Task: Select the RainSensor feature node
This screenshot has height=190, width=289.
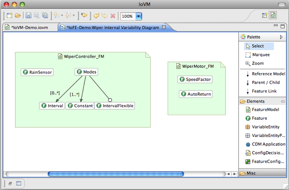Action: (x=37, y=72)
